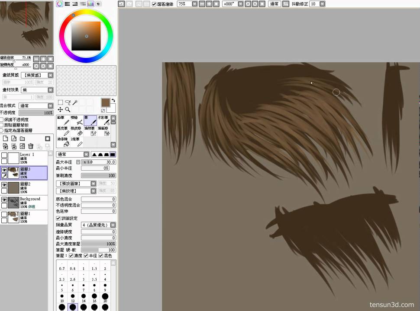
Task: Select the magic wand tool
Action: coord(75,102)
